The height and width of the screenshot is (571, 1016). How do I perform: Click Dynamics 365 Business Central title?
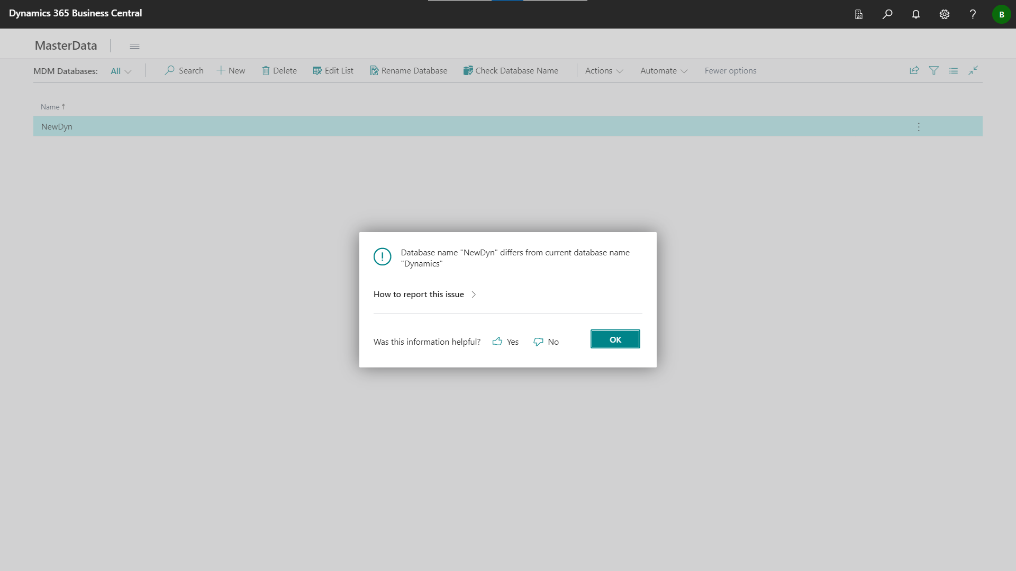point(75,13)
